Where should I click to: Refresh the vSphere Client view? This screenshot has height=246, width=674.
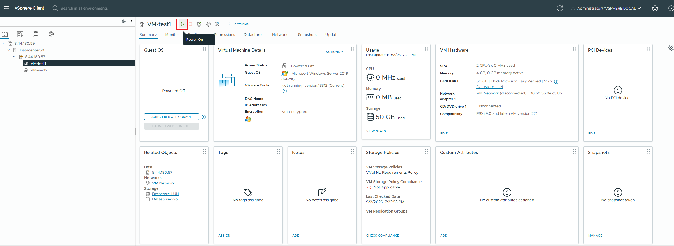click(560, 8)
